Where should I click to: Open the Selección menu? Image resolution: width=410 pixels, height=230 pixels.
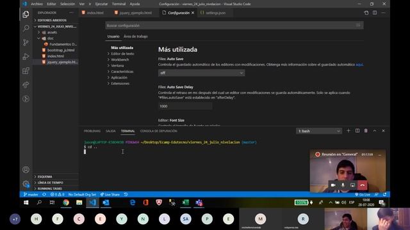click(67, 4)
